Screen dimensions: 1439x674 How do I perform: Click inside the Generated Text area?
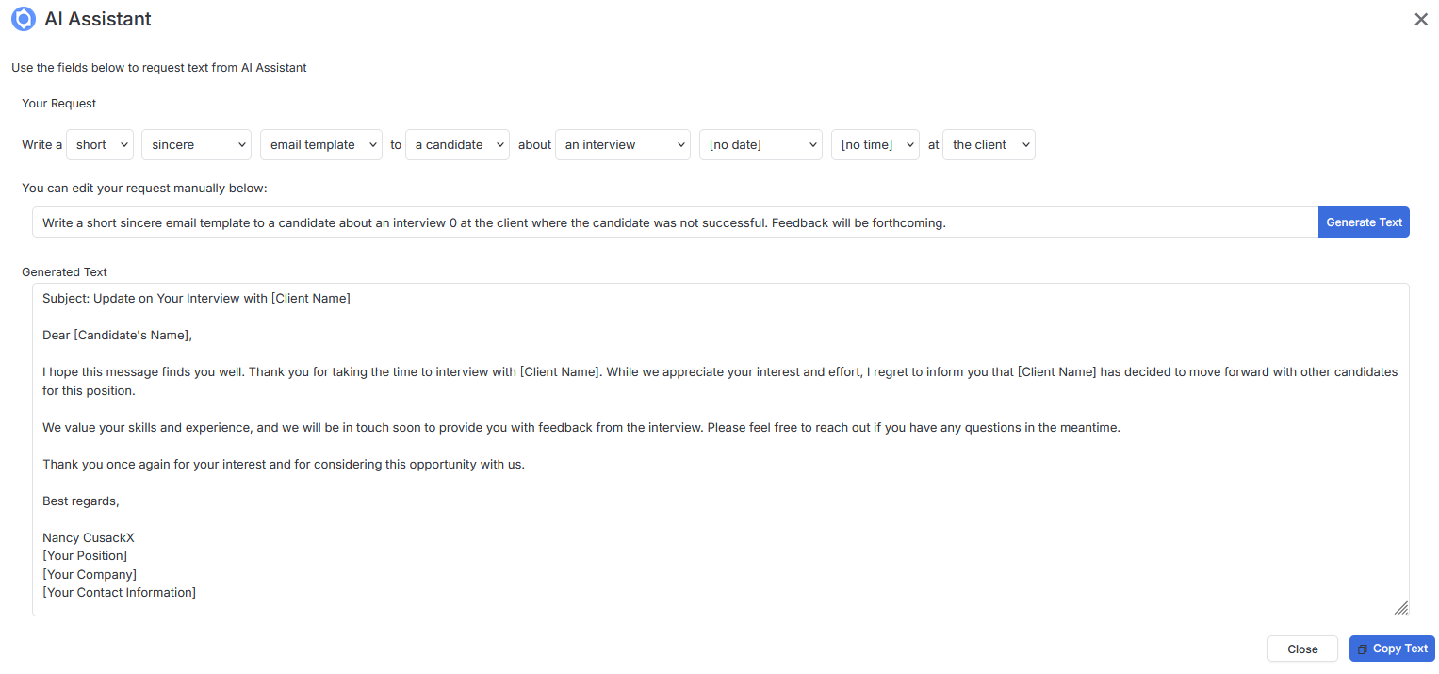721,450
